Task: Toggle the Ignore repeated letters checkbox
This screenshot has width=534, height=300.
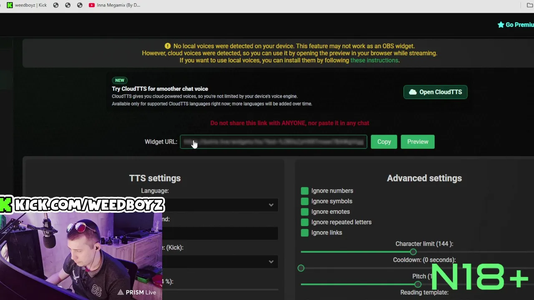Action: [x=305, y=222]
